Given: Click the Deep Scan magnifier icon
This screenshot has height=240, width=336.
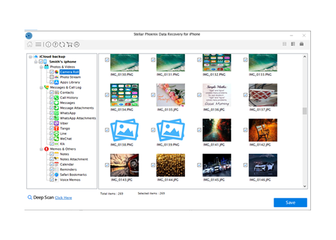Looking at the screenshot, I should [x=30, y=197].
